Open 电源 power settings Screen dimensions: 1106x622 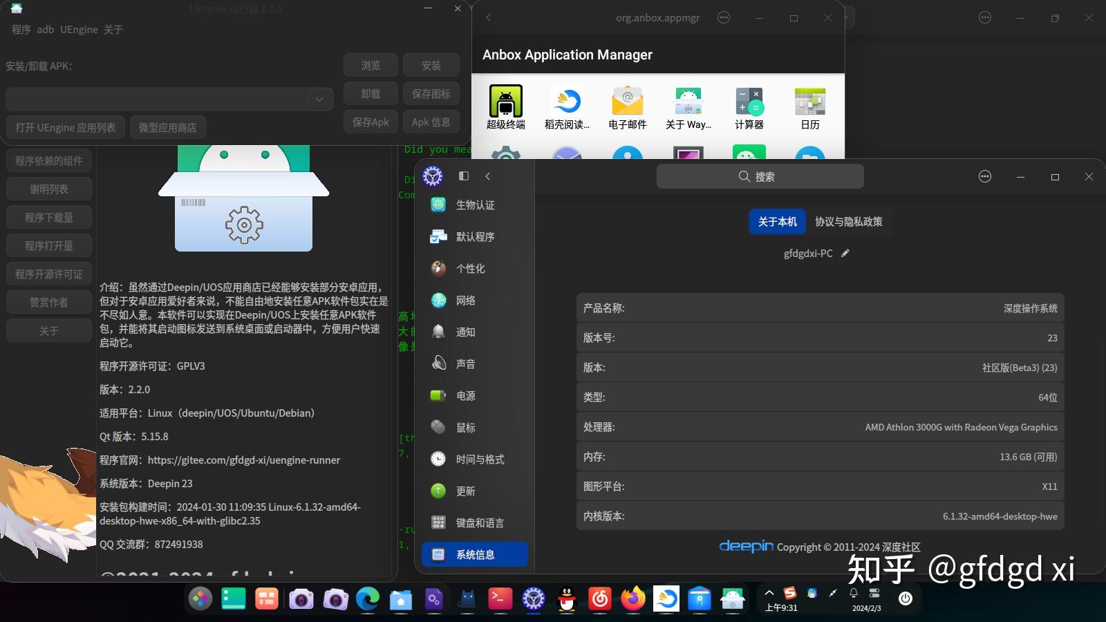(465, 395)
